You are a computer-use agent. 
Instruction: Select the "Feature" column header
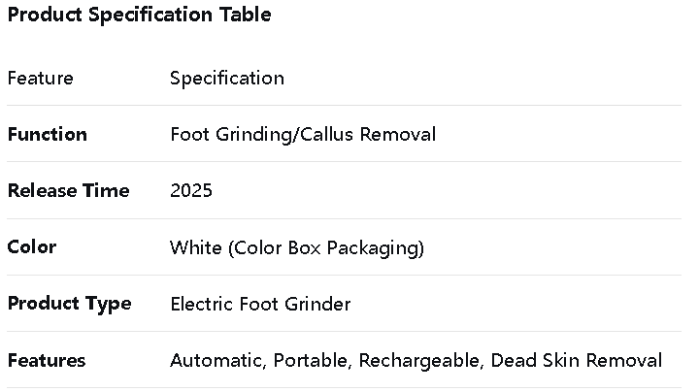(40, 79)
